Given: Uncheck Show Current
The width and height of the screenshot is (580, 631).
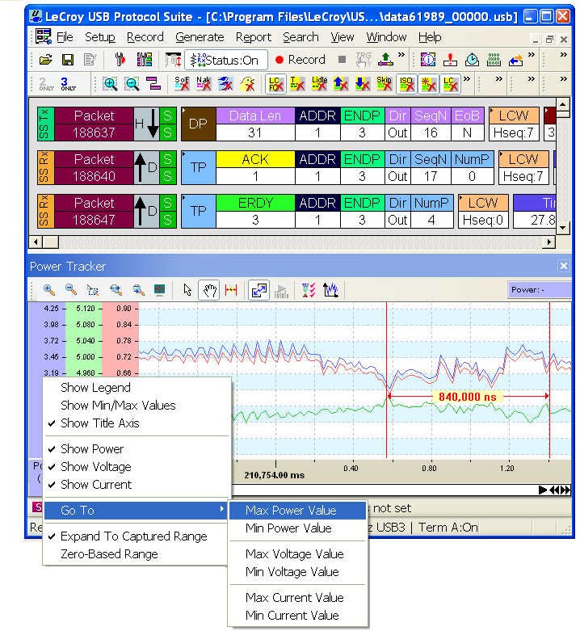Looking at the screenshot, I should coord(137,485).
